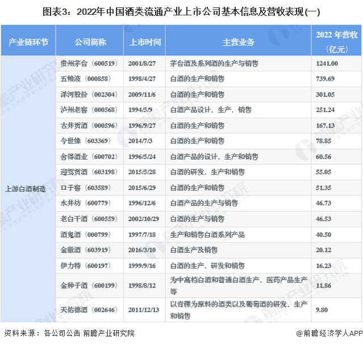Click the 主营业务 column header
The width and height of the screenshot is (363, 345).
[239, 40]
